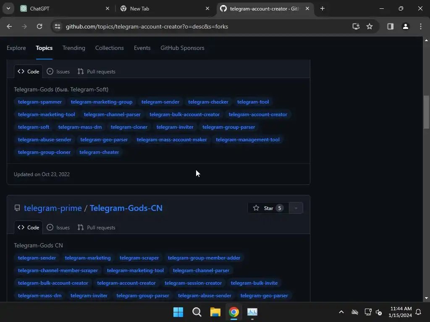Open Code tab of Telegram-Gods repo card
The width and height of the screenshot is (430, 322).
28,71
